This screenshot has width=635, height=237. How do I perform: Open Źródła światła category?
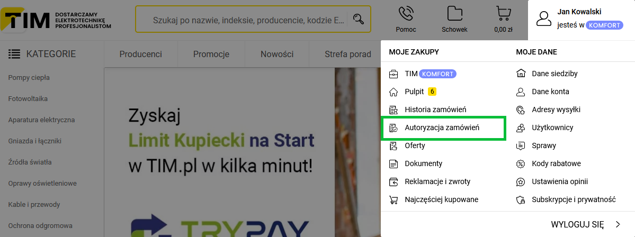tap(30, 162)
